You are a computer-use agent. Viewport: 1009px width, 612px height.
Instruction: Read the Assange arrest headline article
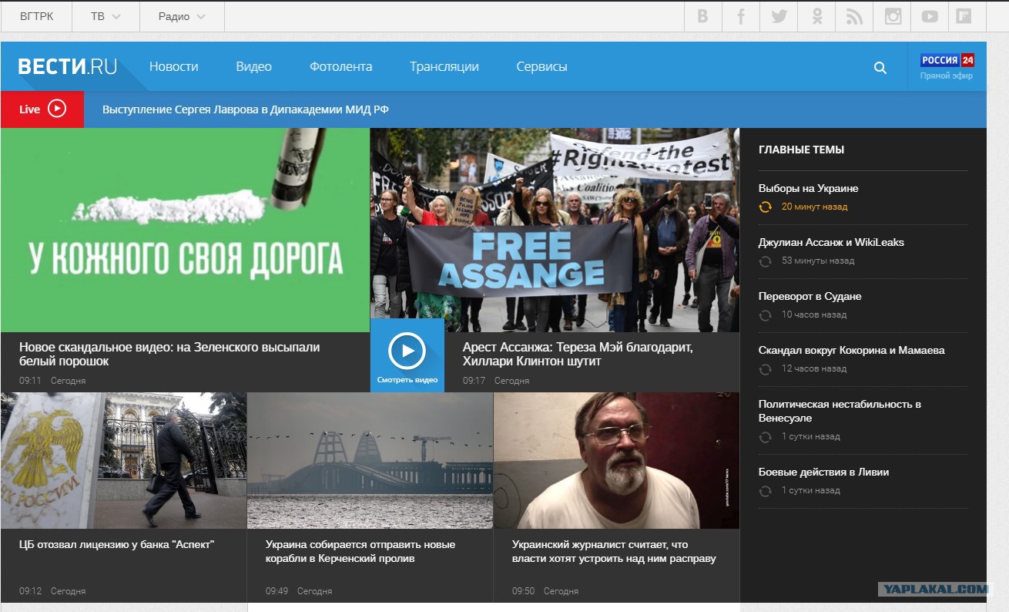[578, 354]
